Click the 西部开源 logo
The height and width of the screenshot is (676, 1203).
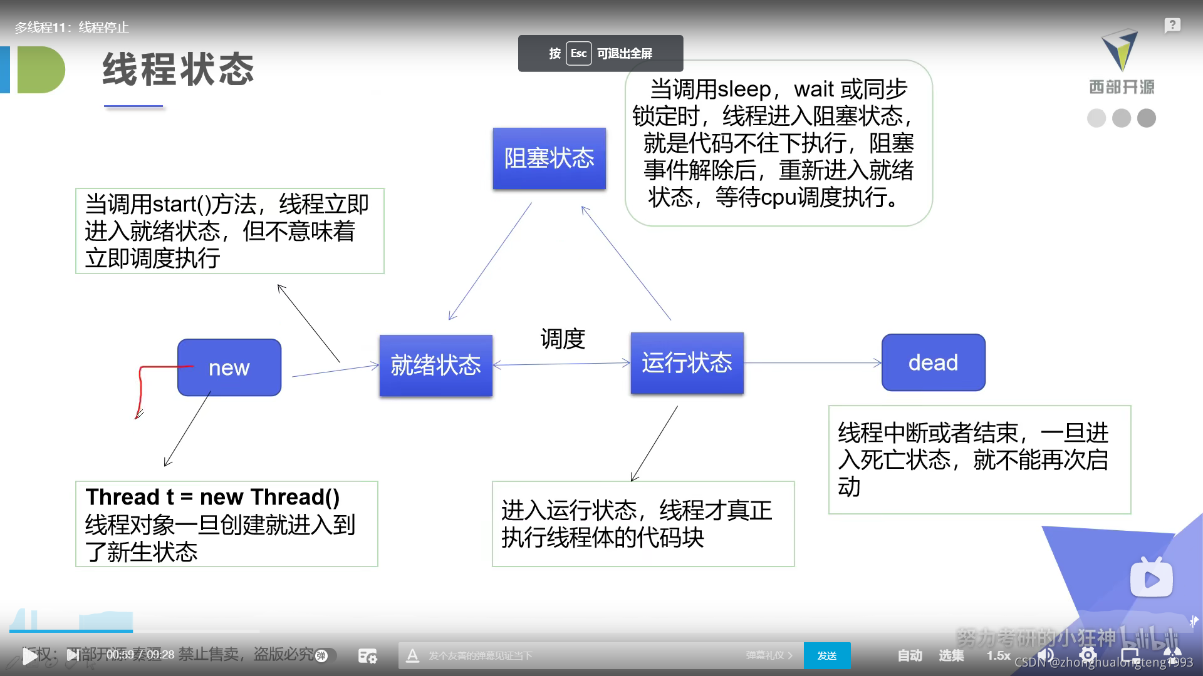coord(1122,63)
